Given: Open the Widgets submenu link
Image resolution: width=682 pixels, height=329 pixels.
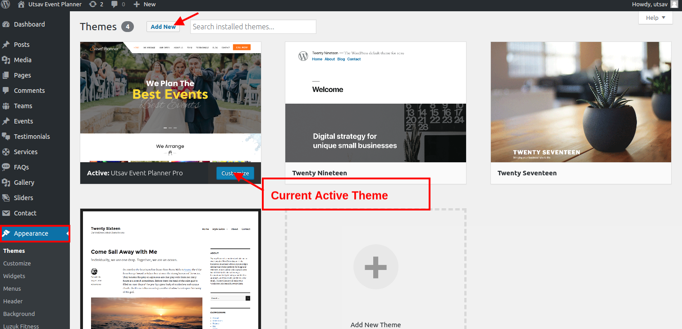Looking at the screenshot, I should tap(14, 276).
